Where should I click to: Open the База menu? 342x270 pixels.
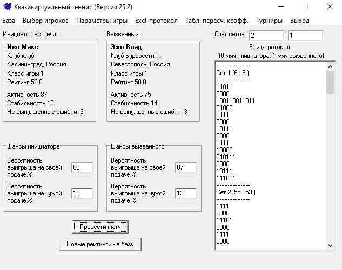tap(9, 21)
